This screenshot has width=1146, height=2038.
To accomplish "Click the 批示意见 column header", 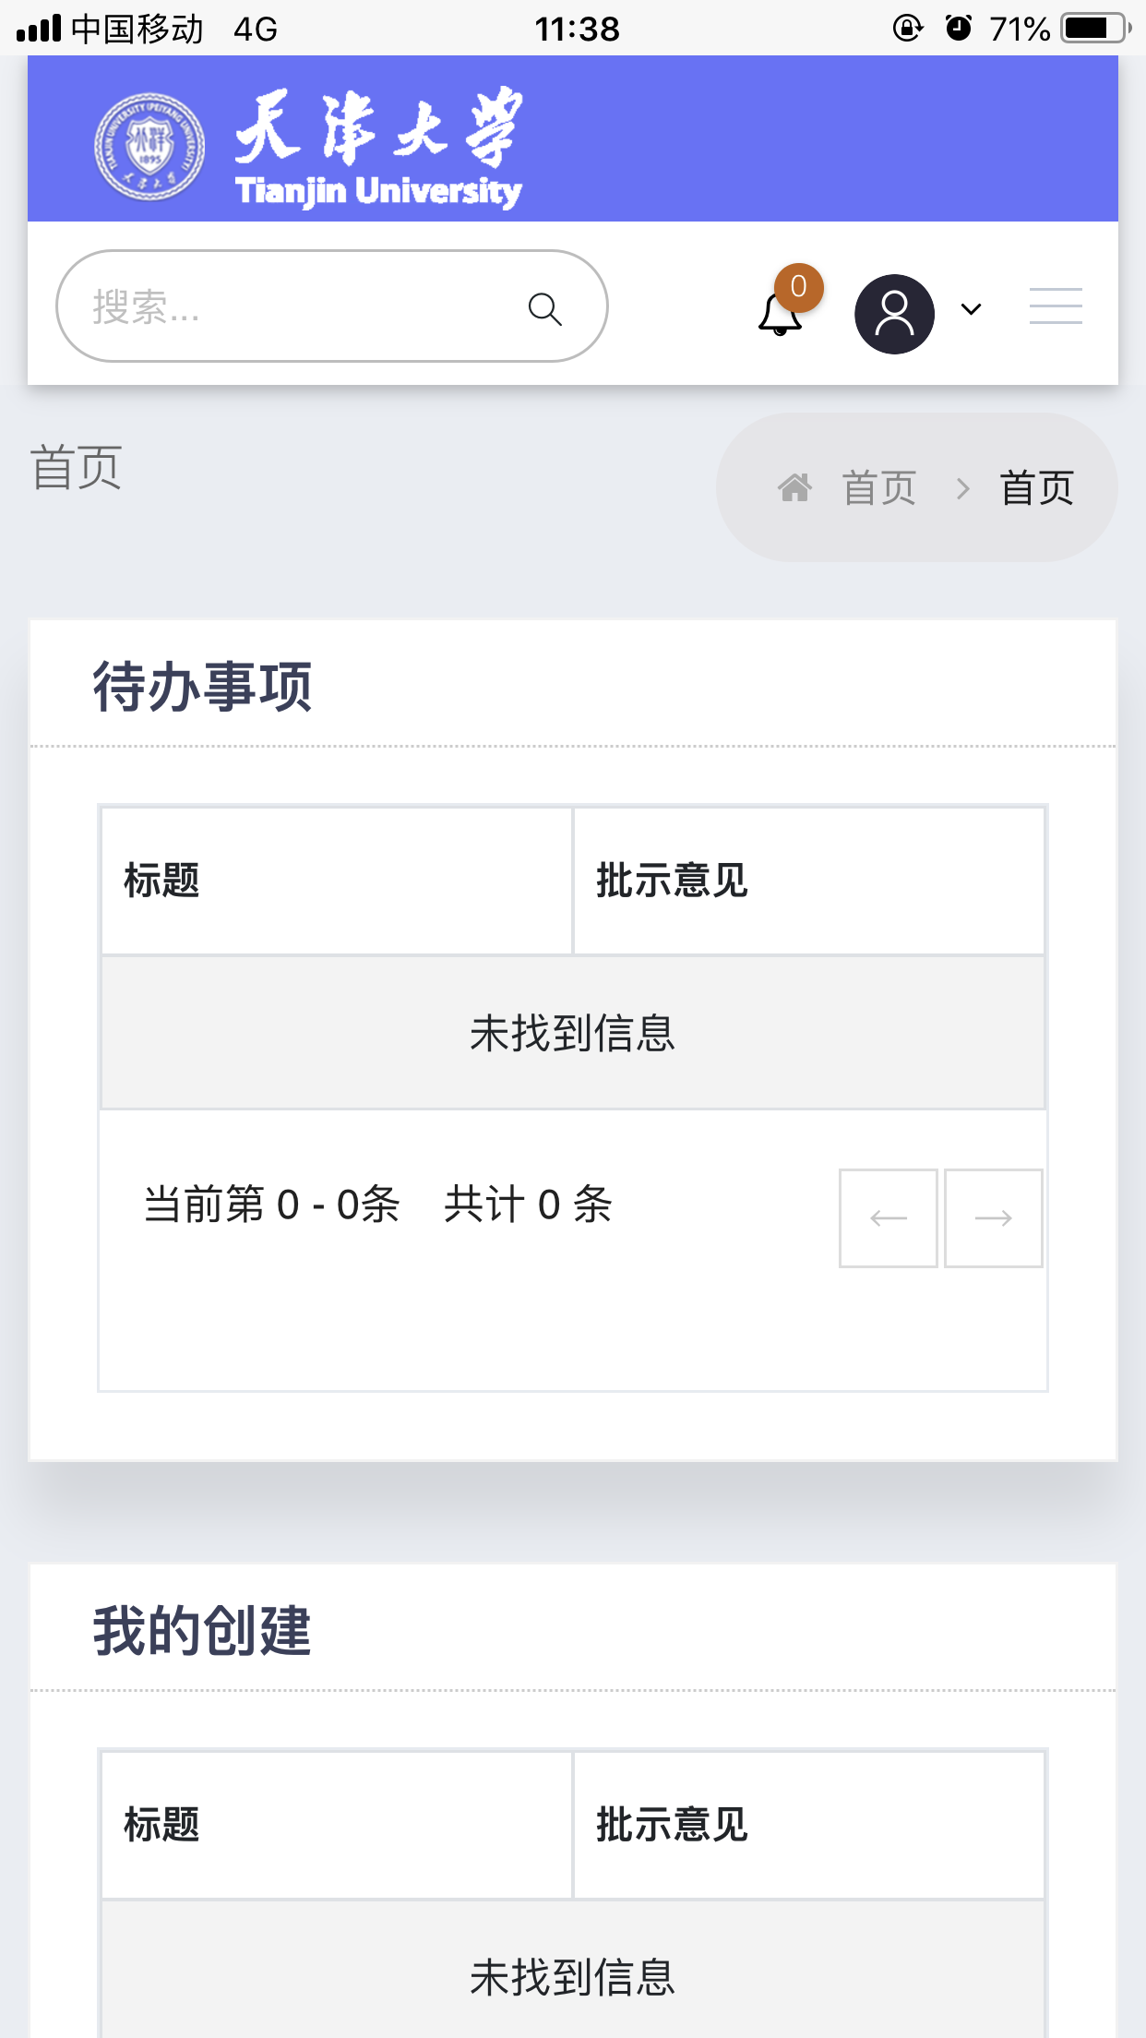I will (x=673, y=881).
